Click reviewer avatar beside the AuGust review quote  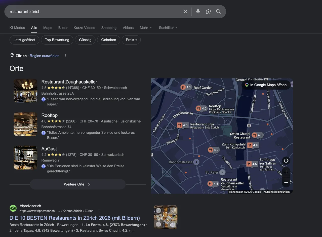(44, 166)
